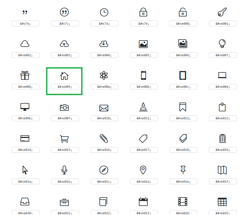Click the quotation marks icon
The width and height of the screenshot is (250, 215).
click(25, 12)
